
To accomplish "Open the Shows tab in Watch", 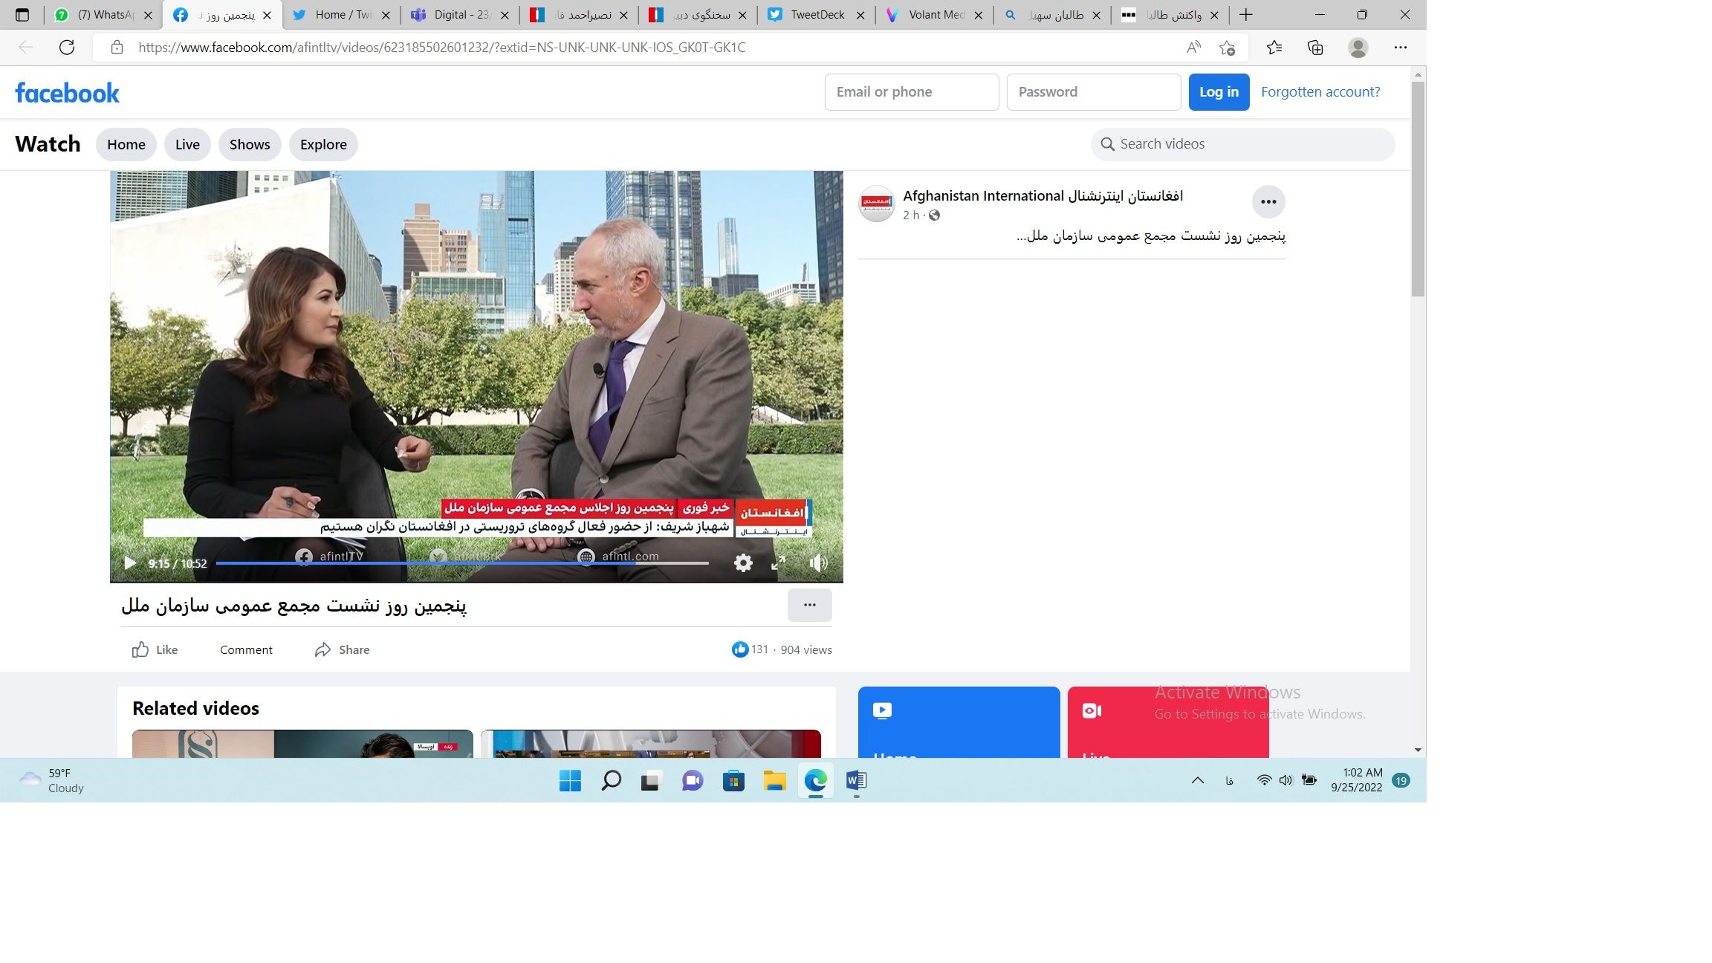I will (250, 144).
